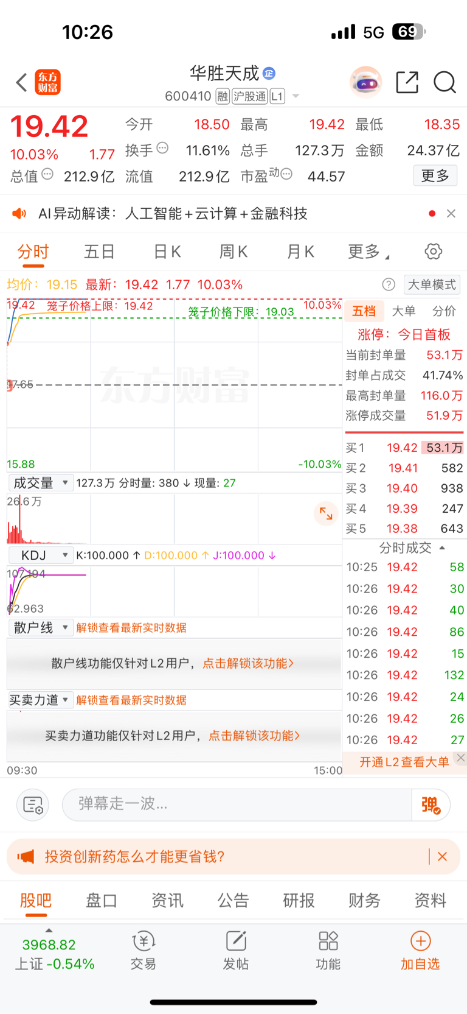Collapse the 分时成交 list arrow
Viewport: 467px width, 1014px height.
tap(442, 548)
